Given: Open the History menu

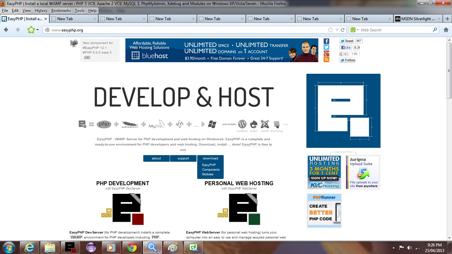Looking at the screenshot, I should pyautogui.click(x=41, y=11).
